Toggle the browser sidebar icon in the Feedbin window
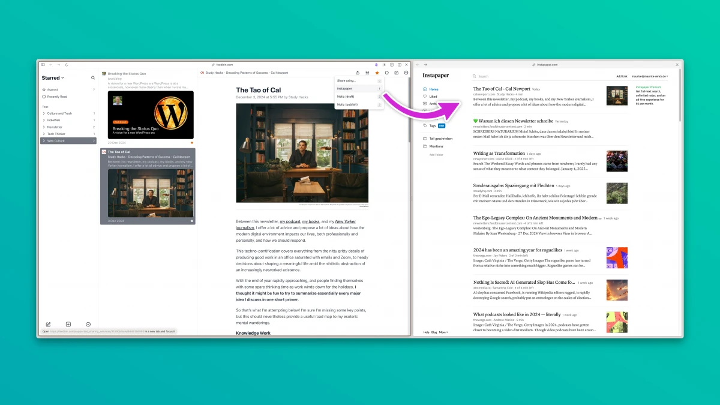The height and width of the screenshot is (405, 720). tap(43, 64)
